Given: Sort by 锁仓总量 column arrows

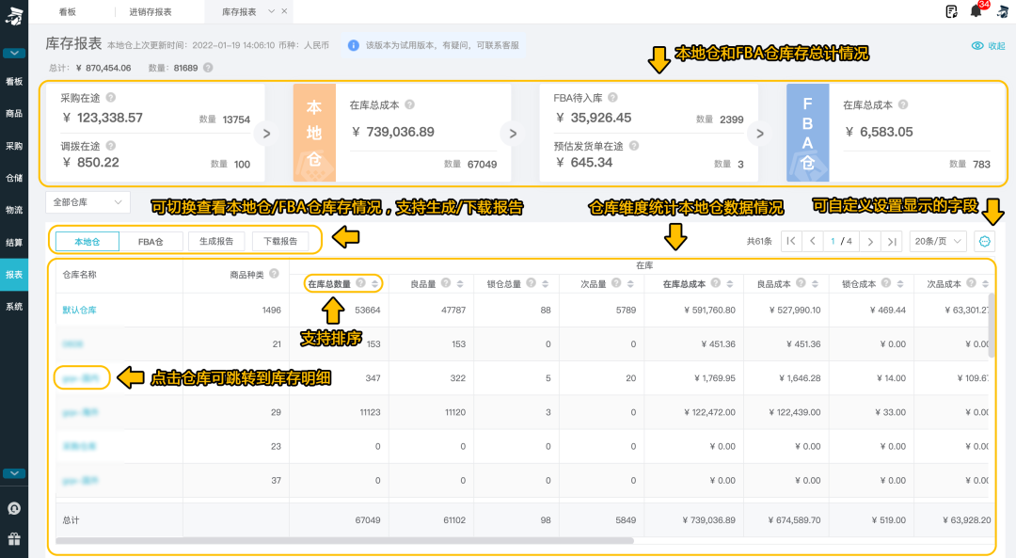Looking at the screenshot, I should pyautogui.click(x=545, y=284).
